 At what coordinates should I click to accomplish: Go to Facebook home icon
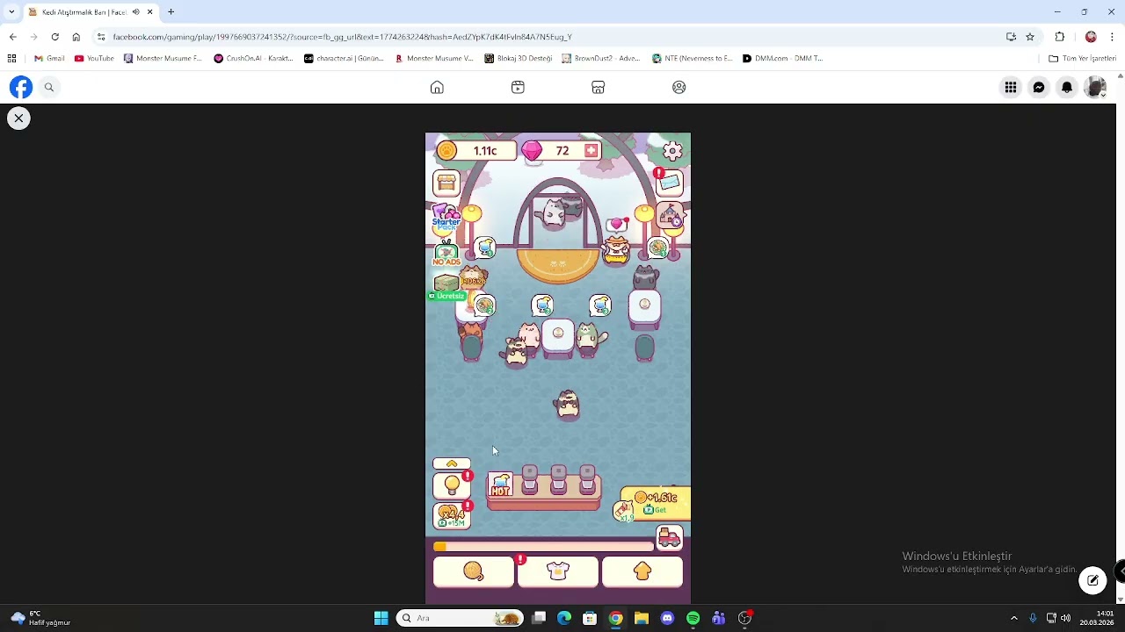click(437, 87)
